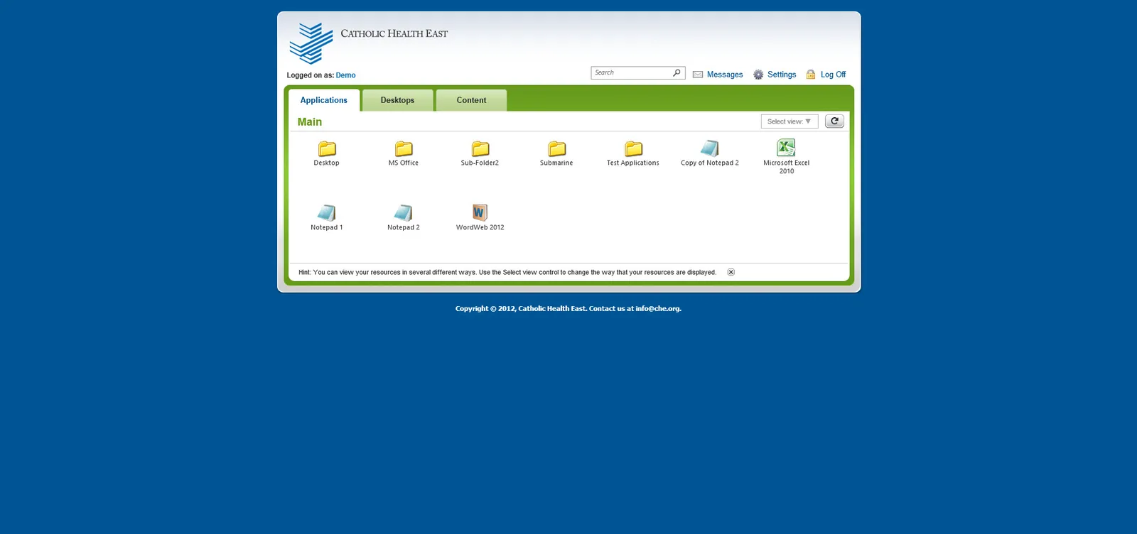Click the search magnifier icon
Image resolution: width=1137 pixels, height=534 pixels.
pos(677,72)
